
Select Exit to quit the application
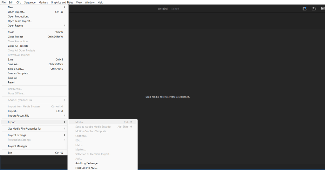10,153
